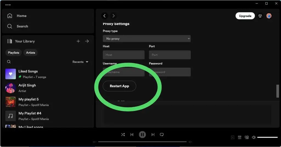Viewport: 281px width, 147px height.
Task: Toggle repeat mode
Action: (x=162, y=134)
